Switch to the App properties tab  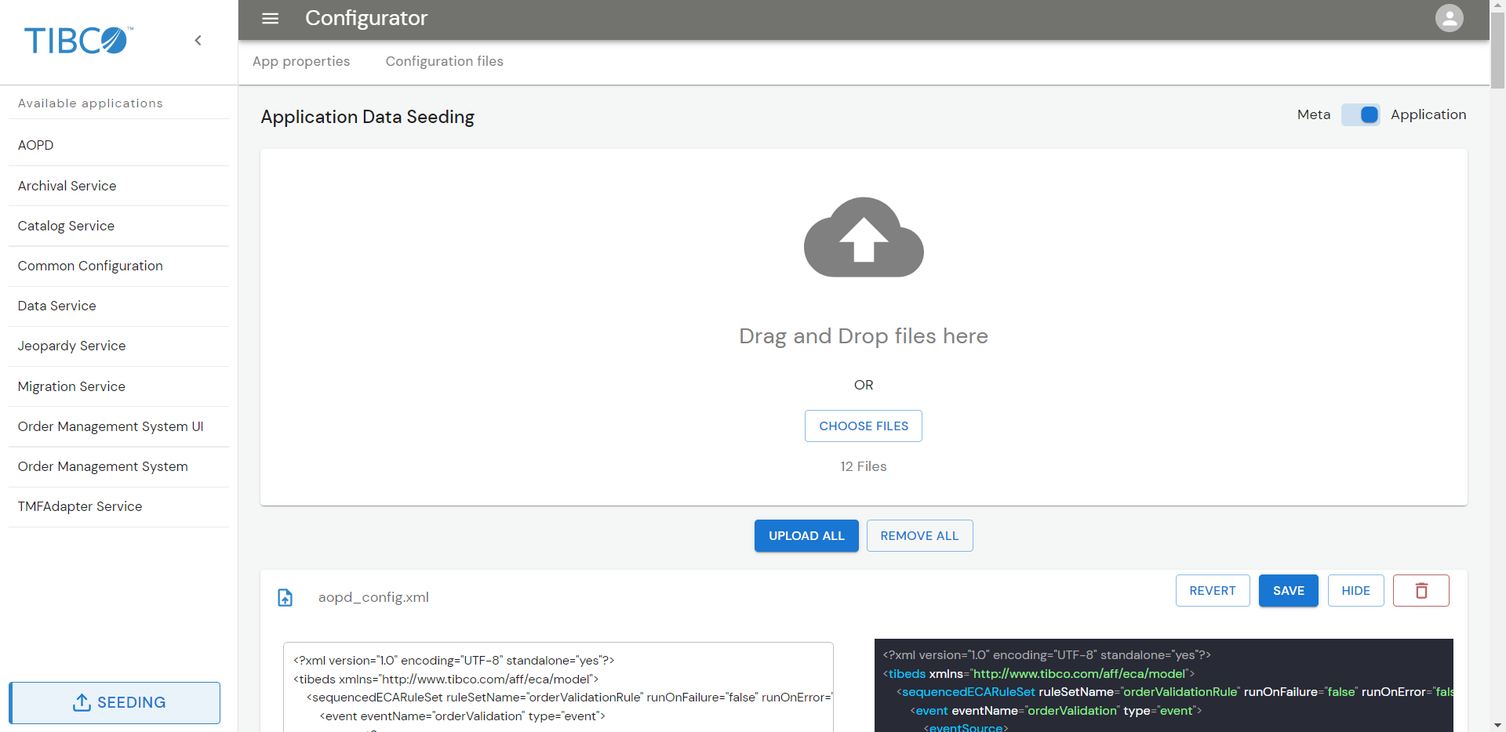pyautogui.click(x=301, y=61)
